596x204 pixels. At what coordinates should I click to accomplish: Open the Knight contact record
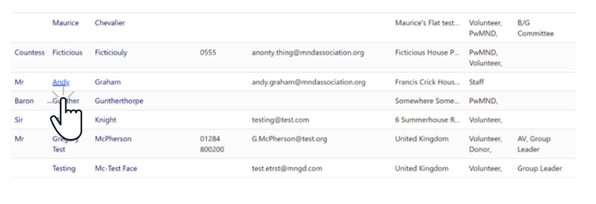(105, 120)
